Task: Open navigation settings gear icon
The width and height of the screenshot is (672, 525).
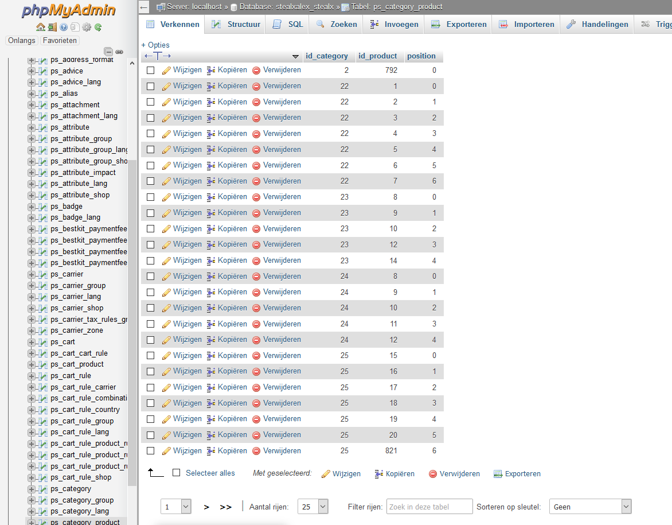Action: [x=87, y=27]
